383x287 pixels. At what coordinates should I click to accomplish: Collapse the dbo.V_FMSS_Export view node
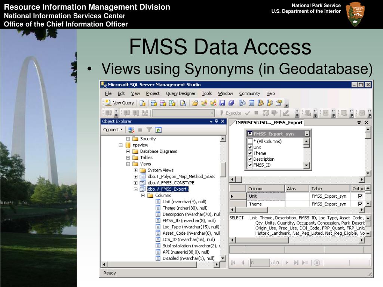(x=135, y=189)
